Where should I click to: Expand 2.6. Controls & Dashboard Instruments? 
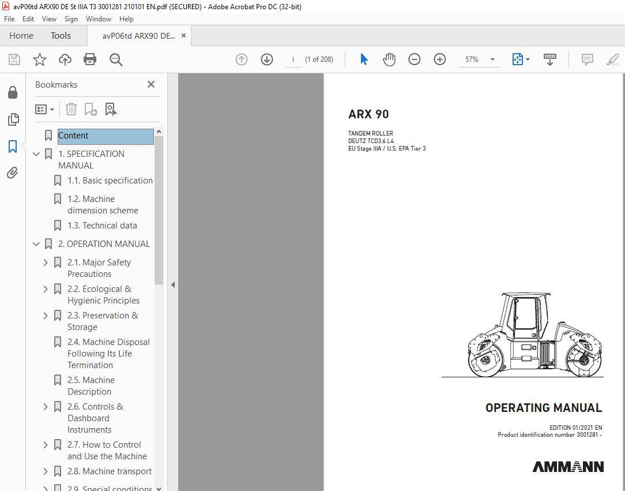[46, 407]
